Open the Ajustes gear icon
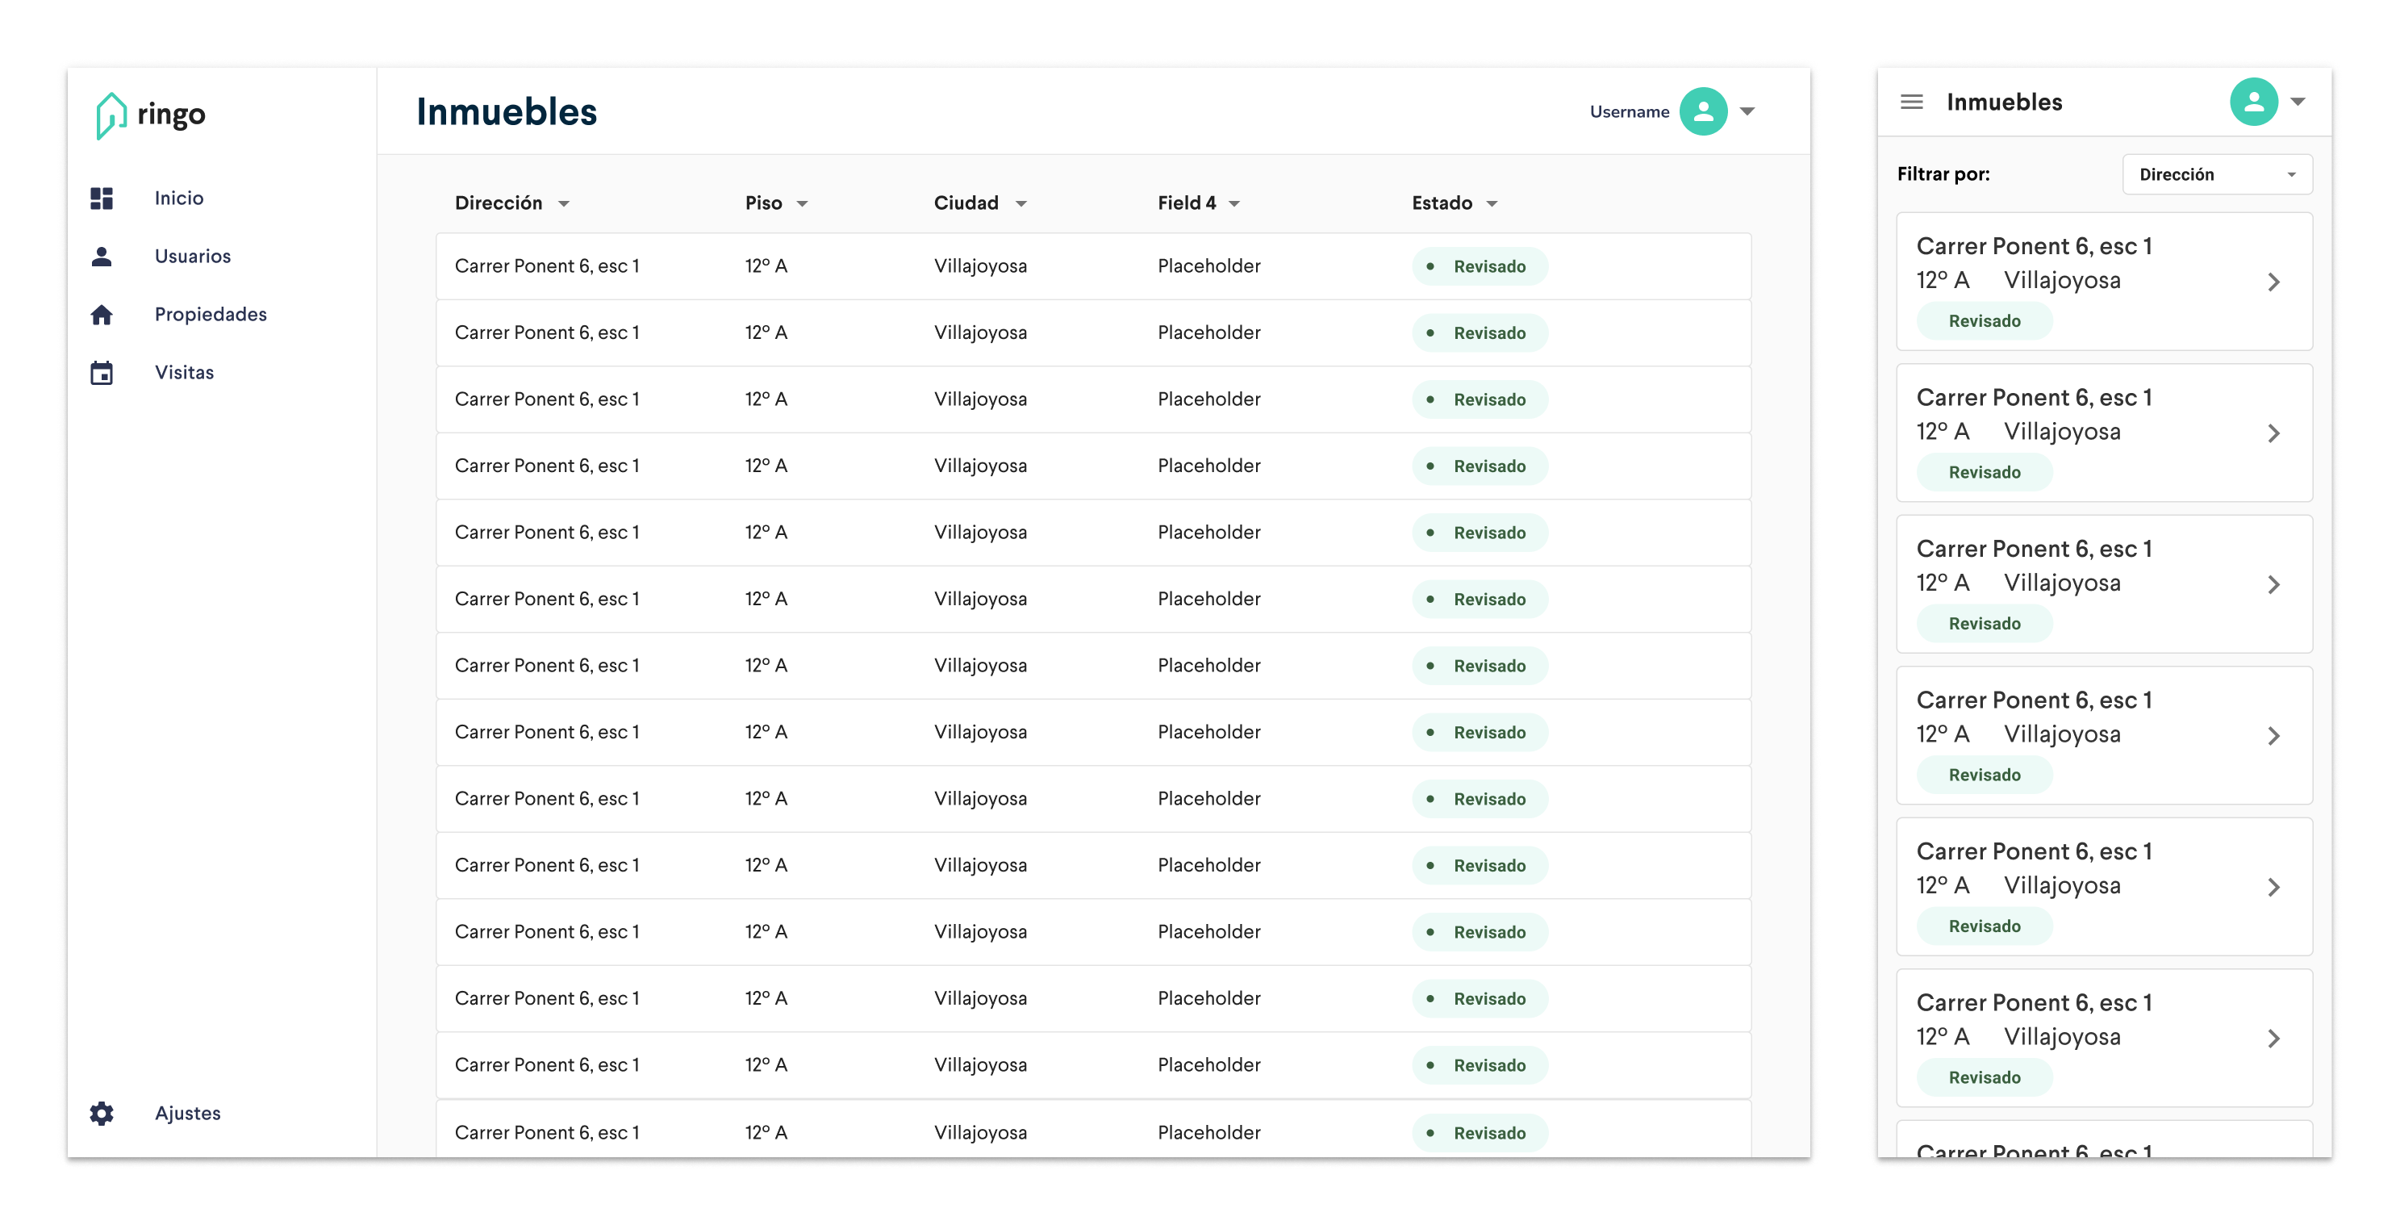Screen dimensions: 2400x1225 pyautogui.click(x=102, y=1113)
